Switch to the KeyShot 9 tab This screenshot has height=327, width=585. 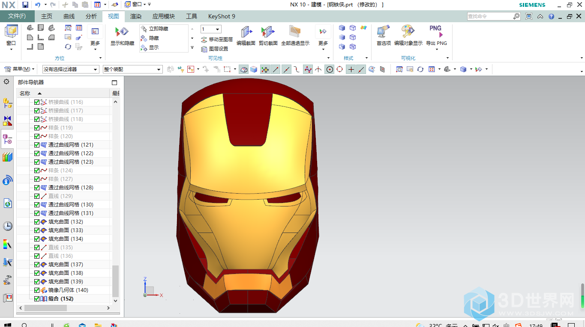coord(222,16)
